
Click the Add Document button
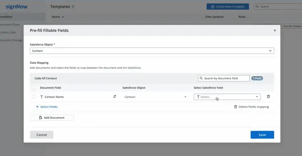pyautogui.click(x=52, y=118)
